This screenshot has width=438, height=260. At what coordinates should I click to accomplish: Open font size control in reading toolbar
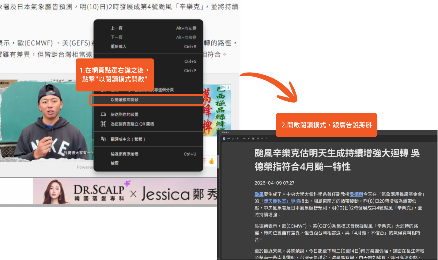click(x=249, y=138)
